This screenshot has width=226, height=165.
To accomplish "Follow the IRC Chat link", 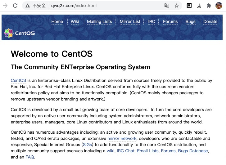I will (125, 151).
